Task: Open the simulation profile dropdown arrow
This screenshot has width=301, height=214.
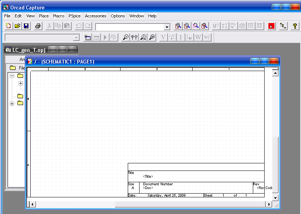Action: tap(77, 37)
